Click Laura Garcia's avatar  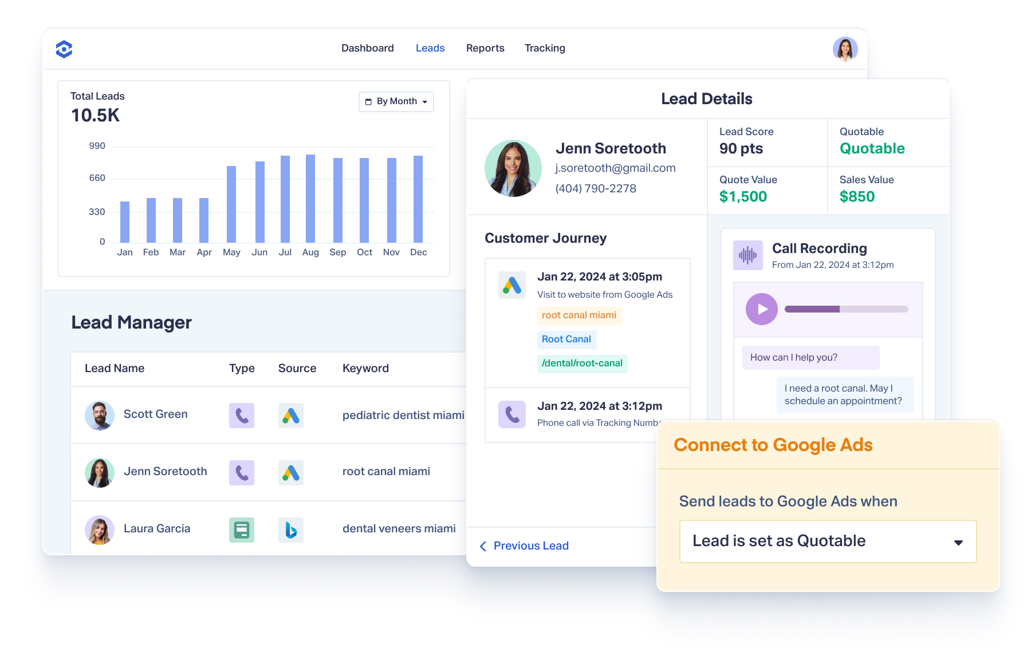100,529
